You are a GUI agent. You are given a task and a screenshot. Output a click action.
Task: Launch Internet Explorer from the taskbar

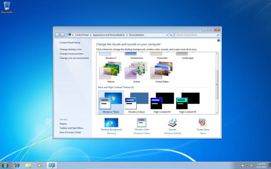pyautogui.click(x=17, y=165)
